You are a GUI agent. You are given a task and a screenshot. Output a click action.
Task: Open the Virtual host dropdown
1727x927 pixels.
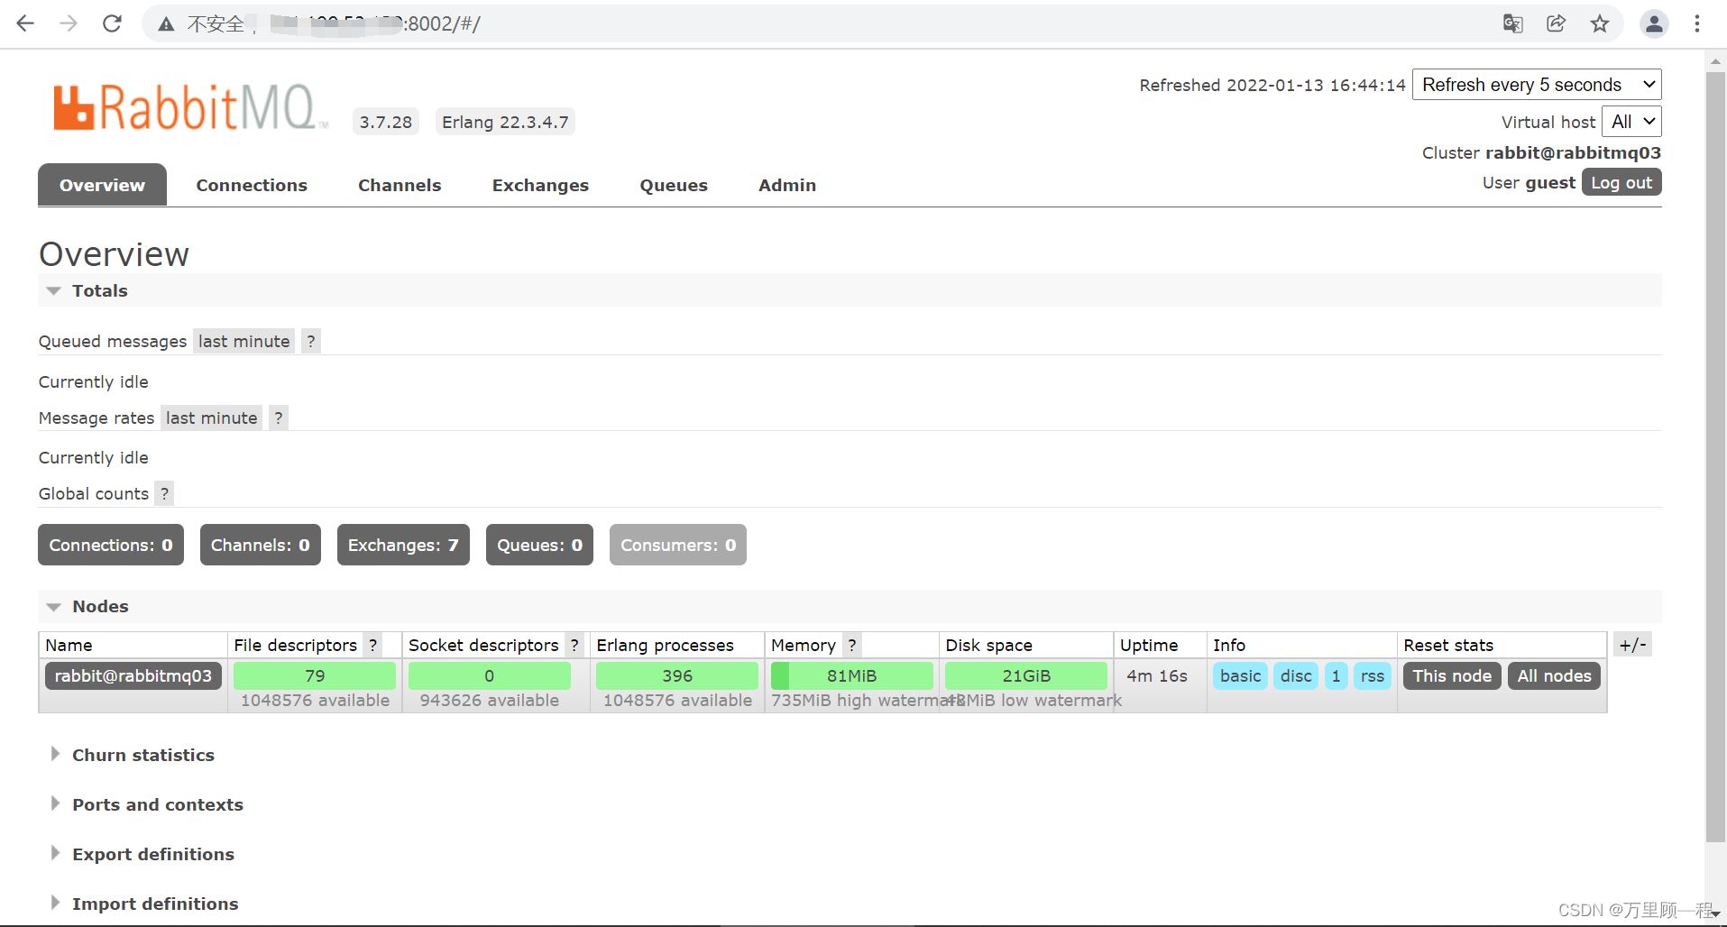1631,122
